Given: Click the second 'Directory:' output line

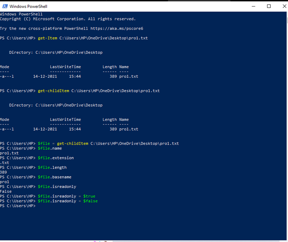Looking at the screenshot, I should tap(56, 105).
